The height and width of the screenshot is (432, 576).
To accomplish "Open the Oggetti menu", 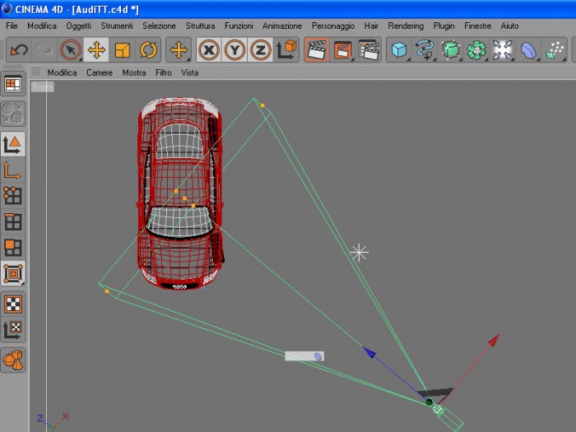I will pyautogui.click(x=79, y=26).
